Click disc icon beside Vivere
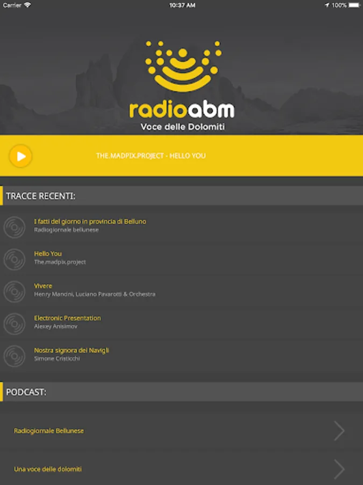Image resolution: width=363 pixels, height=485 pixels. pos(14,292)
